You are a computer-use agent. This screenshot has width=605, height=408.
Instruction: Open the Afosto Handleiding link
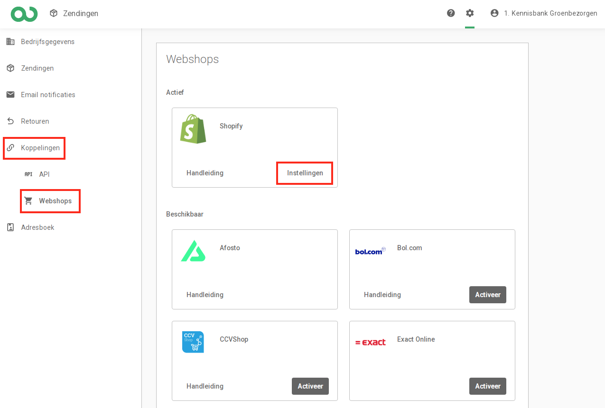(205, 295)
